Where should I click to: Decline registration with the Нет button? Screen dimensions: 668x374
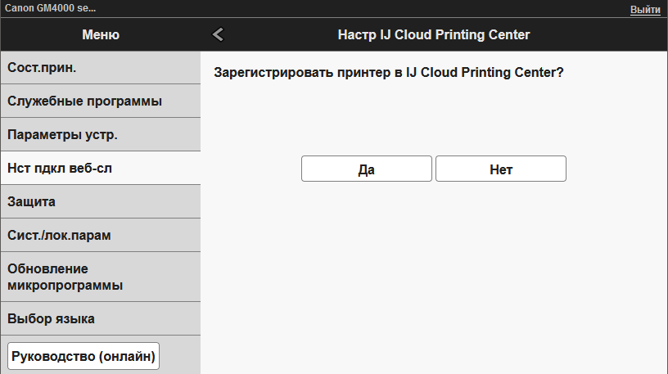click(x=500, y=169)
